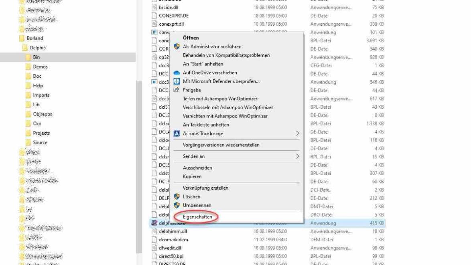Select Behandeln von Kompatibilitätsproblemen
Screen dimensions: 471x265
tap(226, 55)
